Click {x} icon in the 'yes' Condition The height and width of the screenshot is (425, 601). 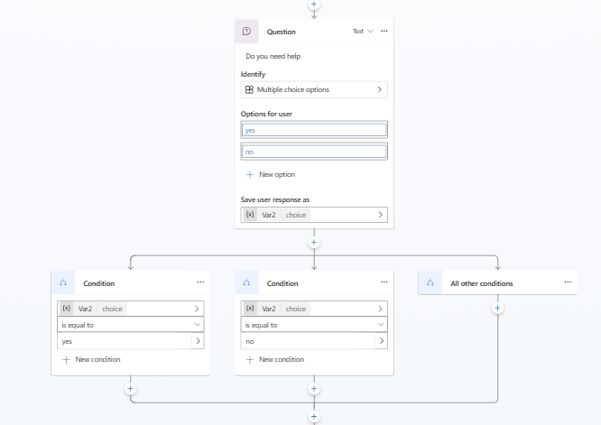[66, 309]
